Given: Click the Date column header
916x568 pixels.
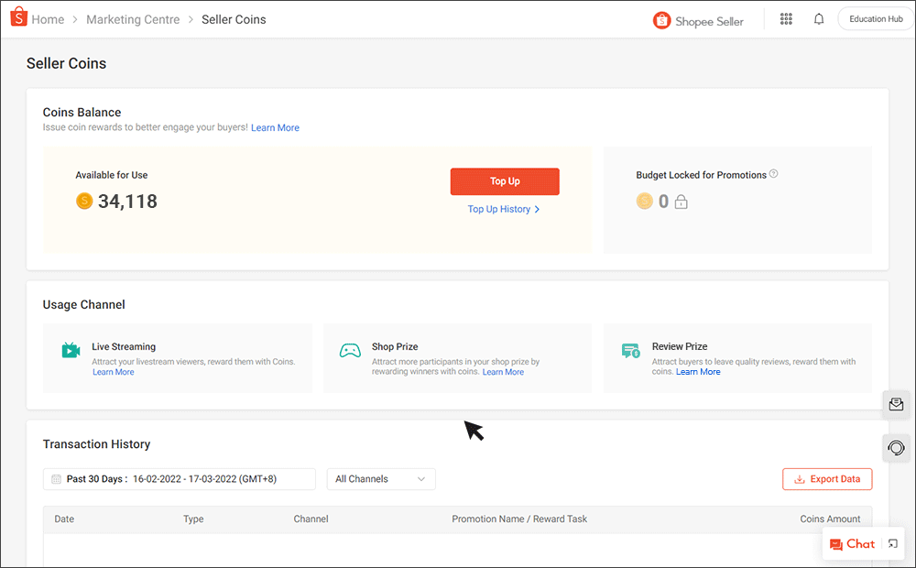Looking at the screenshot, I should (64, 519).
